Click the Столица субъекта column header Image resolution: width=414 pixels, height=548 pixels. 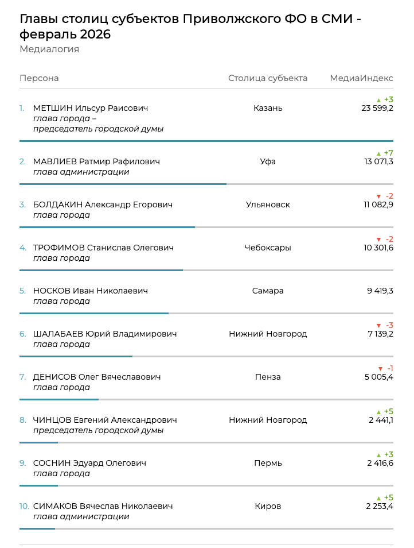[x=268, y=78]
